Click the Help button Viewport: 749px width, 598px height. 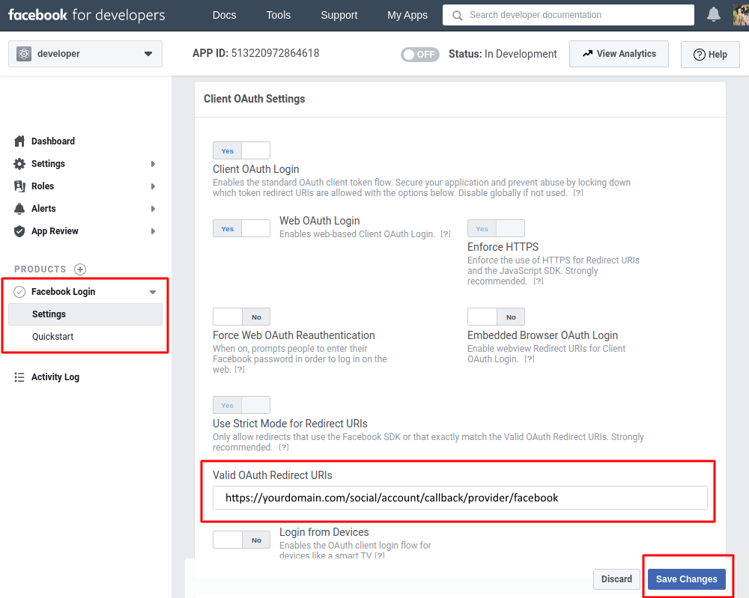(710, 55)
